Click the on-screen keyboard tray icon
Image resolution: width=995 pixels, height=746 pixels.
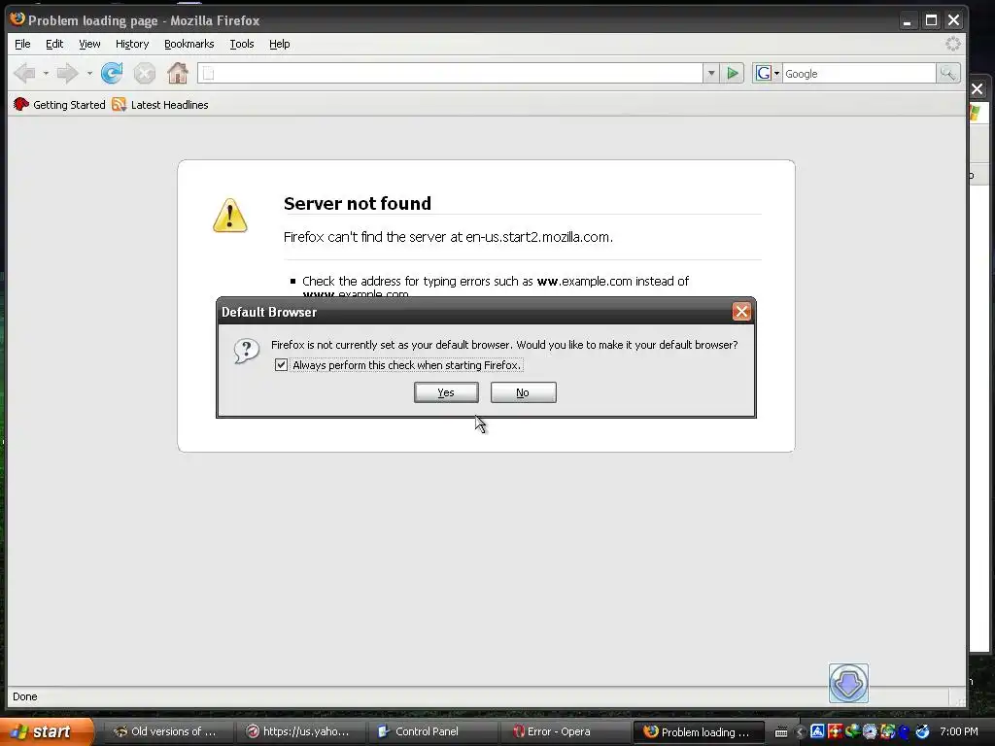point(781,732)
